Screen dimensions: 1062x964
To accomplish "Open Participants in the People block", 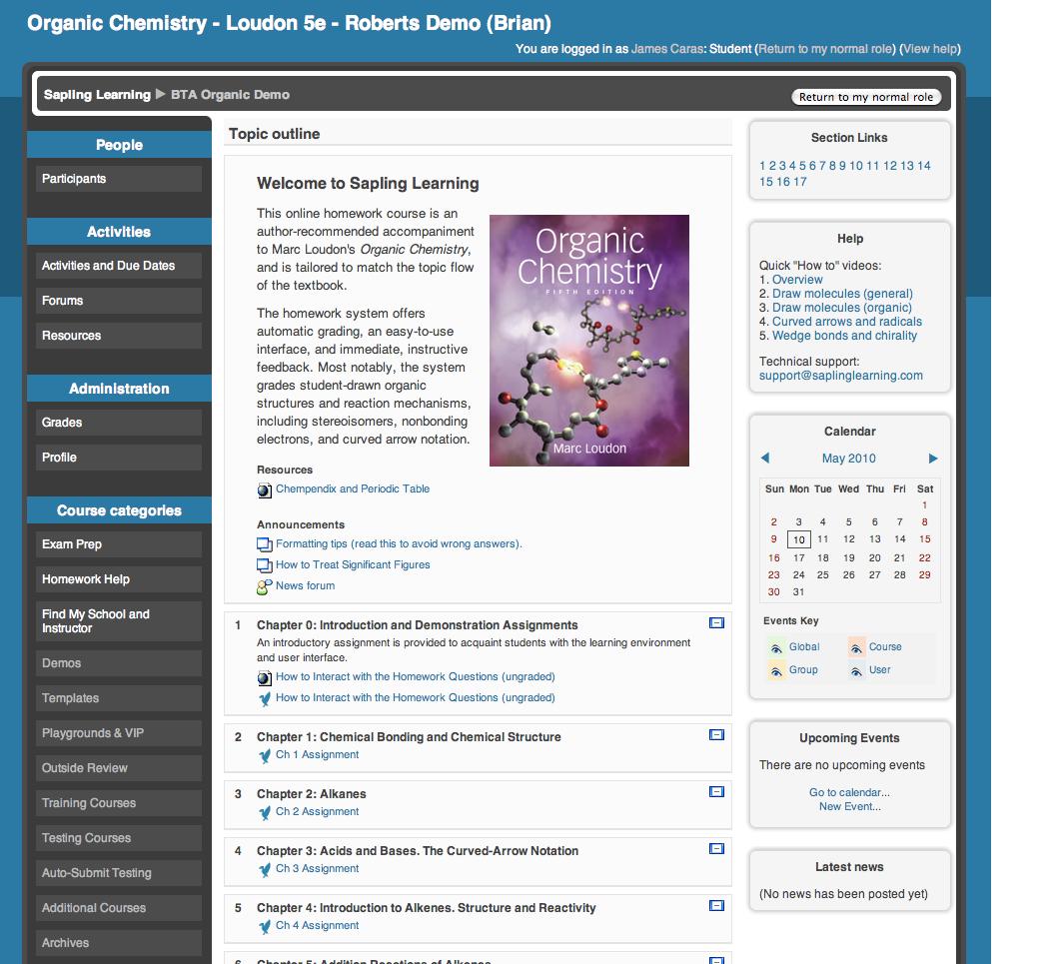I will tap(119, 179).
